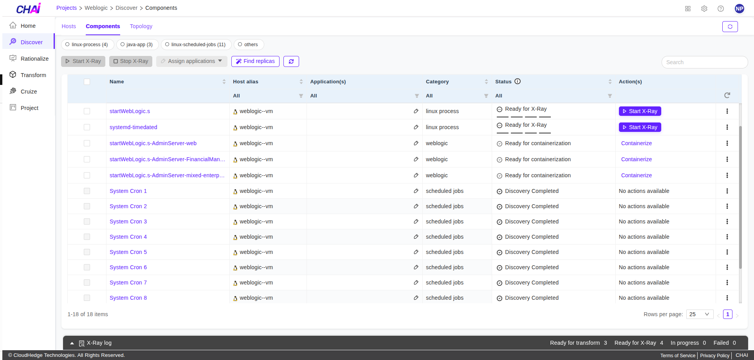This screenshot has width=754, height=360.
Task: Open the Category filter dropdown
Action: coord(486,96)
